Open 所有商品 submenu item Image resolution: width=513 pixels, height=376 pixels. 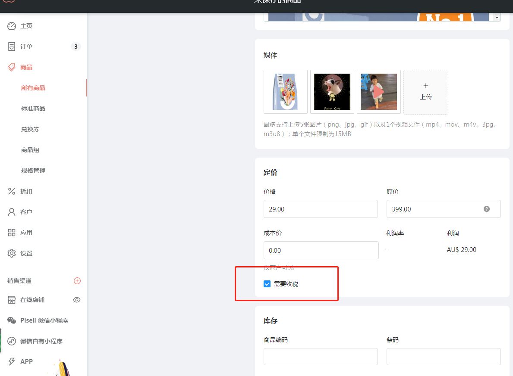point(33,88)
